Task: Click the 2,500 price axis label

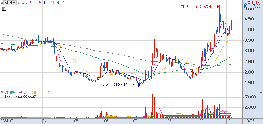Action: [x=249, y=62]
